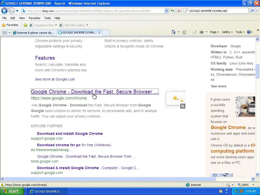The image size is (260, 195).
Task: Click the Print icon
Action: pyautogui.click(x=201, y=32)
